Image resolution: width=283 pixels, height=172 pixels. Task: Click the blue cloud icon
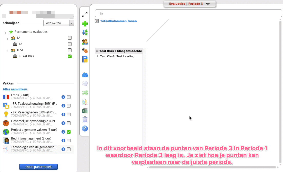85,75
